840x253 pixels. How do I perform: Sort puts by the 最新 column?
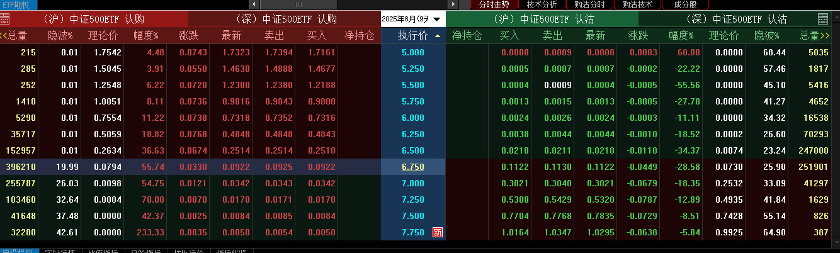click(x=595, y=36)
